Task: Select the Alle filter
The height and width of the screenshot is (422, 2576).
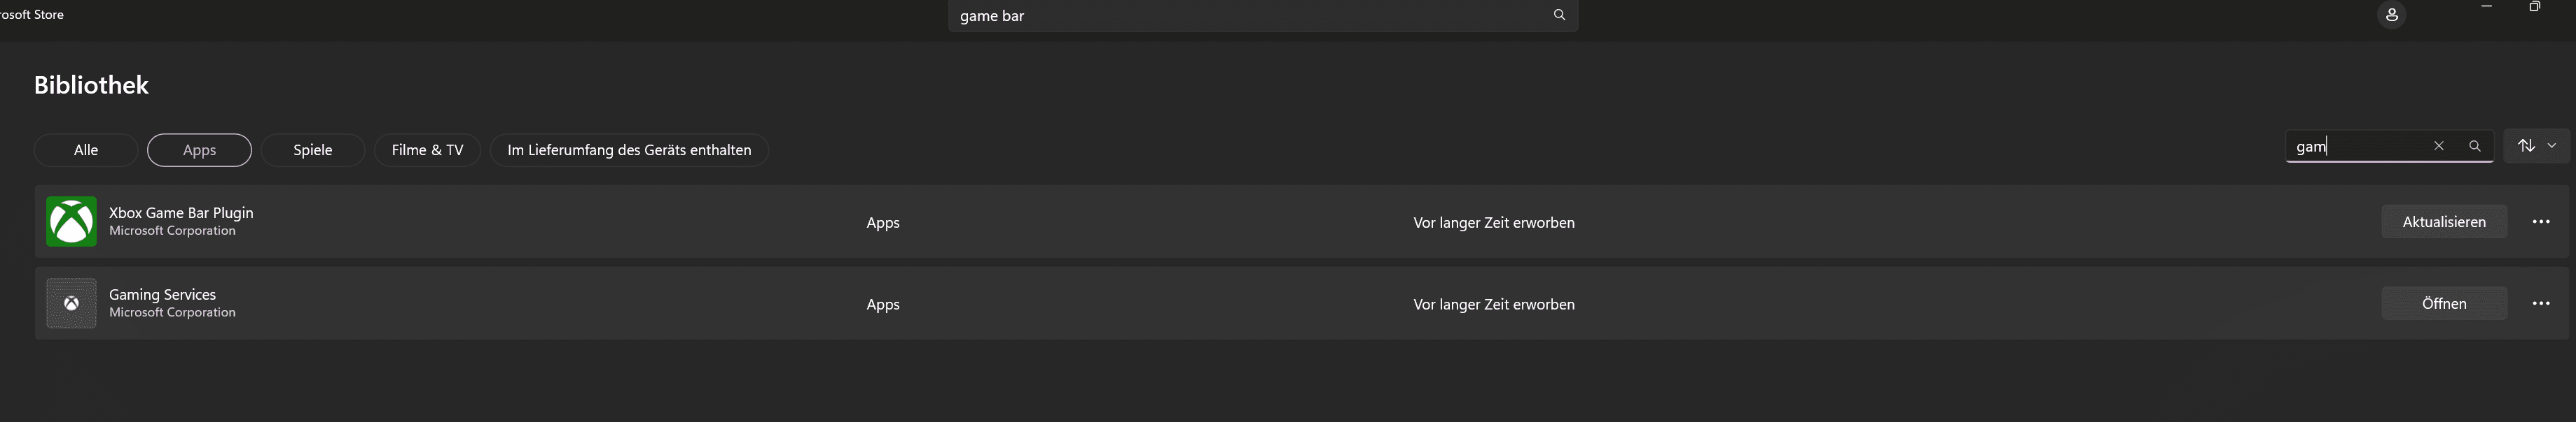Action: pos(86,150)
